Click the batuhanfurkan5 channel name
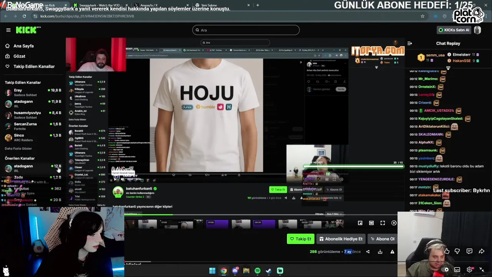The width and height of the screenshot is (492, 277). (x=139, y=189)
